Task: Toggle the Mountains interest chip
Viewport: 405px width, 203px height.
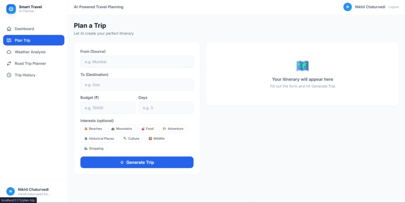Action: tap(122, 128)
